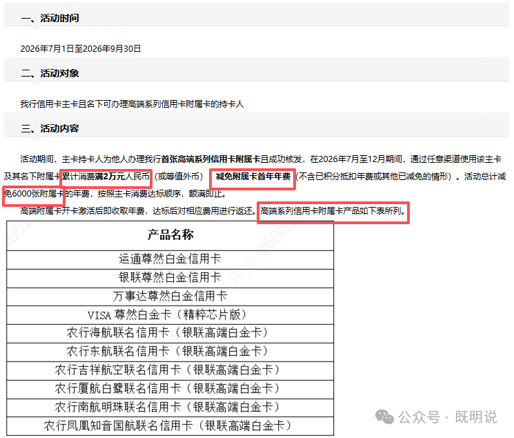Click the bold text 减免附属卡首年年费
This screenshot has height=438, width=514.
pyautogui.click(x=253, y=177)
